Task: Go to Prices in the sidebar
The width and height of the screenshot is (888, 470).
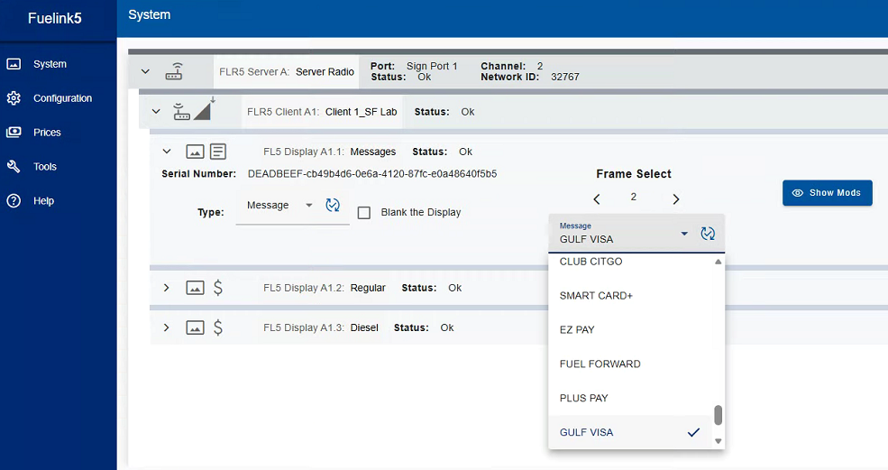Action: [47, 133]
